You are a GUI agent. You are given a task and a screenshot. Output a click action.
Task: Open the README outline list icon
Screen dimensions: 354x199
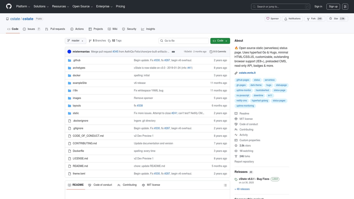(x=225, y=185)
